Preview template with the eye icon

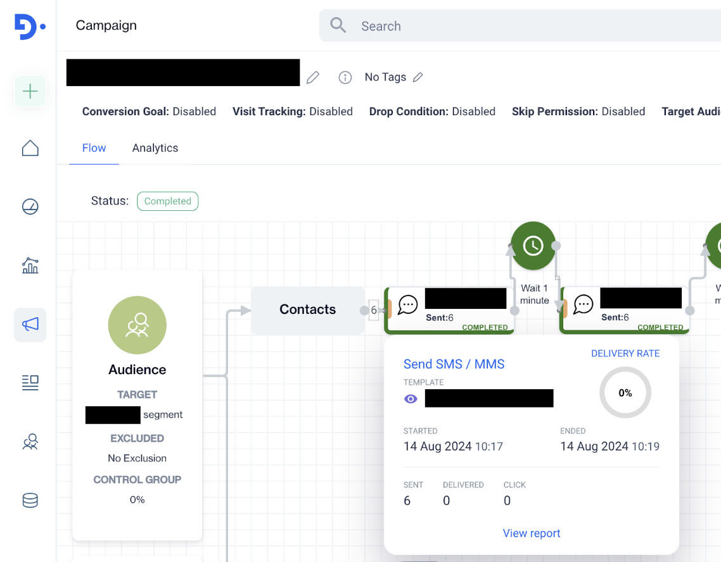[411, 399]
